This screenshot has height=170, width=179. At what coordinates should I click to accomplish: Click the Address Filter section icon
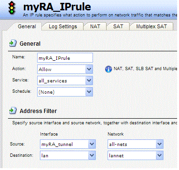pos(13,111)
